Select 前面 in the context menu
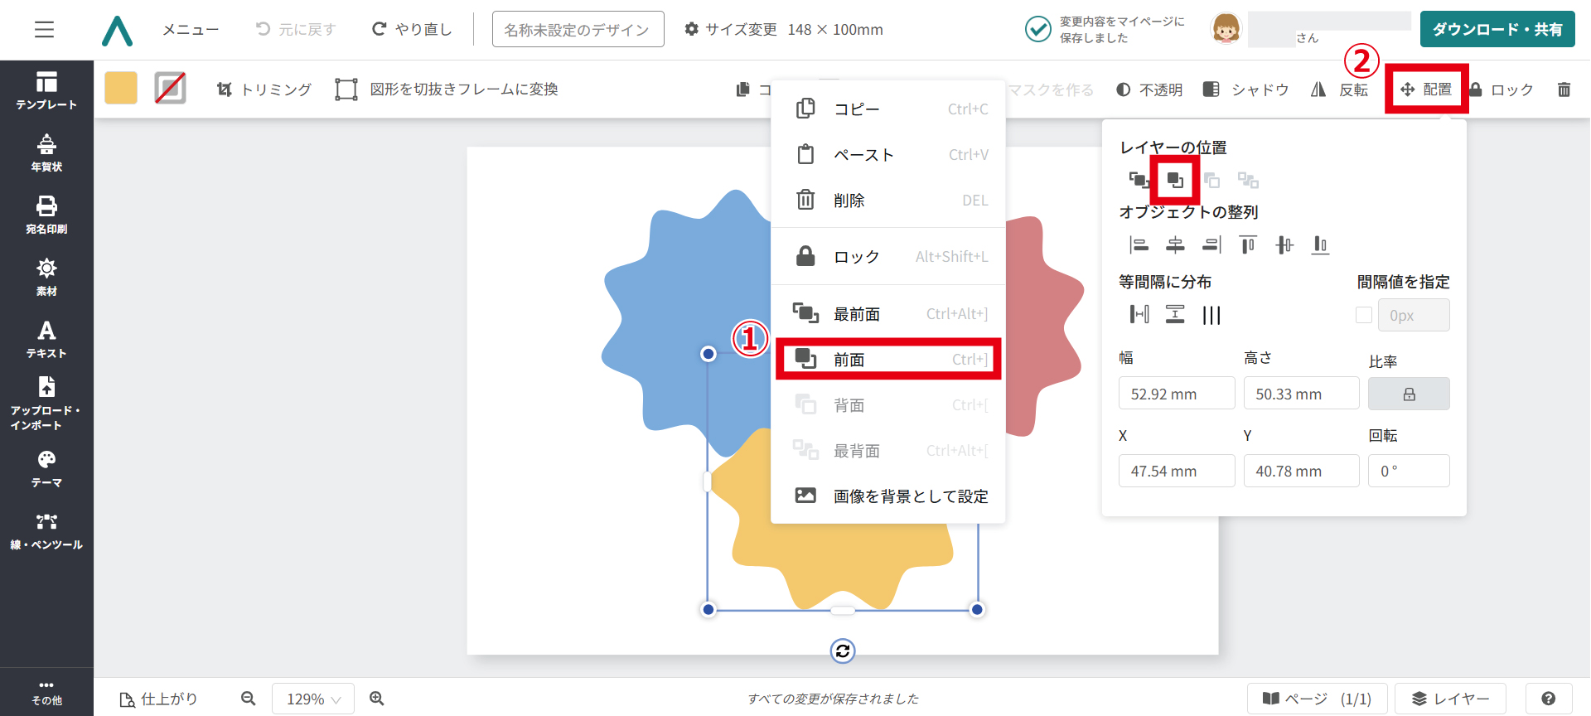 click(888, 360)
